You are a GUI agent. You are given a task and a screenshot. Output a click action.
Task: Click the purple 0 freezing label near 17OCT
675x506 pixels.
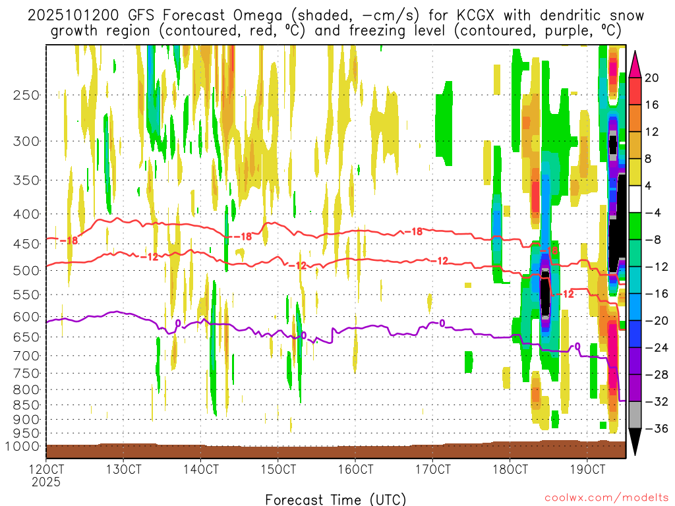442,323
